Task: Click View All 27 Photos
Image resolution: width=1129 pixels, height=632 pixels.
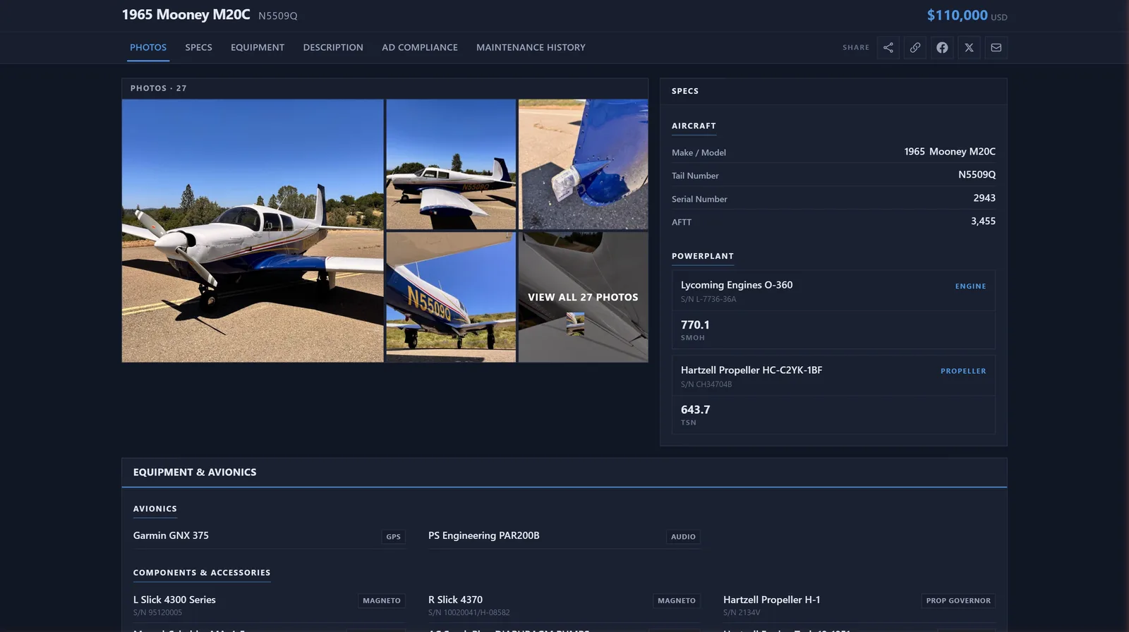Action: tap(583, 297)
